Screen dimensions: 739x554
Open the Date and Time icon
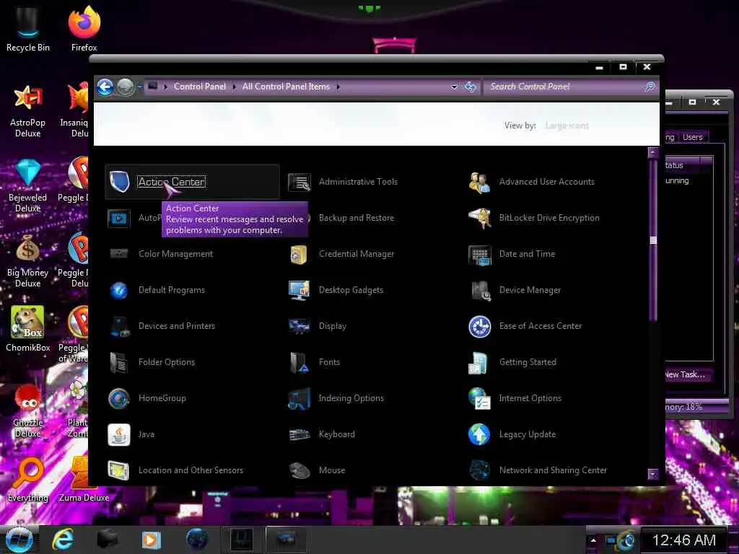click(x=480, y=255)
